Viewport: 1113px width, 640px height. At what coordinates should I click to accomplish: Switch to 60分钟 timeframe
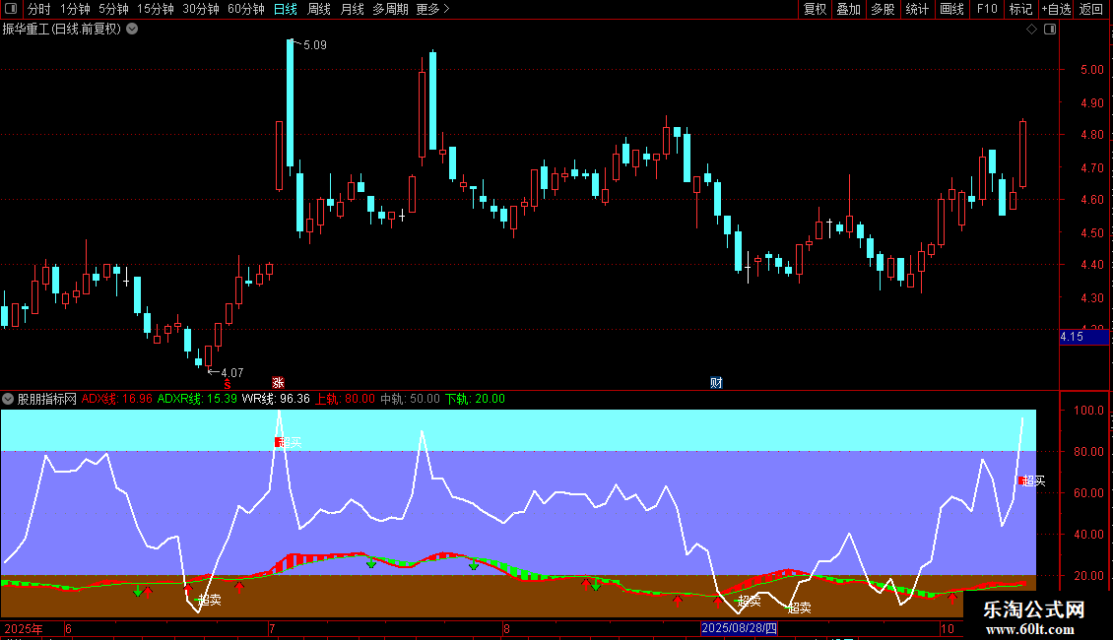click(x=246, y=9)
